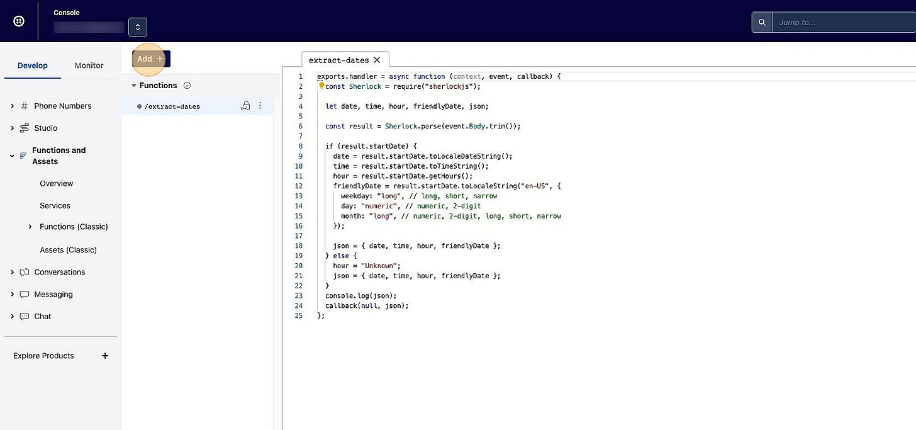Click the Add + button
The image size is (916, 430).
(x=151, y=59)
